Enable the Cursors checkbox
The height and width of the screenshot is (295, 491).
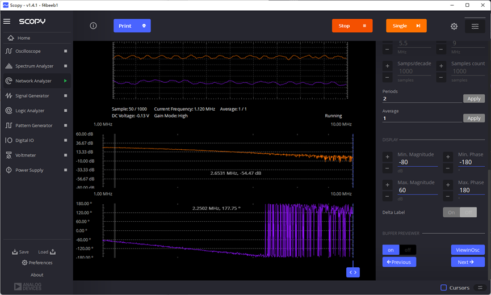pos(443,288)
